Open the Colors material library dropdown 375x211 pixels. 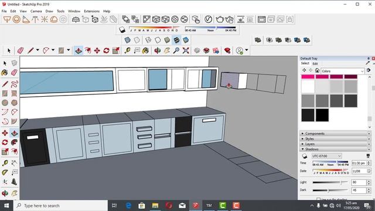point(342,71)
